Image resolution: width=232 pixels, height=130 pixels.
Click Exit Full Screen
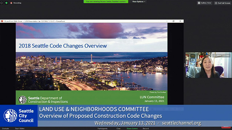pyautogui.click(x=223, y=3)
